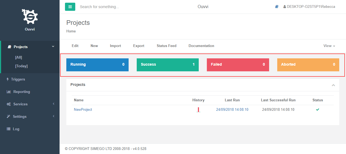Image resolution: width=346 pixels, height=154 pixels.
Task: Collapse the Projects sidebar chevron
Action: pyautogui.click(x=53, y=47)
